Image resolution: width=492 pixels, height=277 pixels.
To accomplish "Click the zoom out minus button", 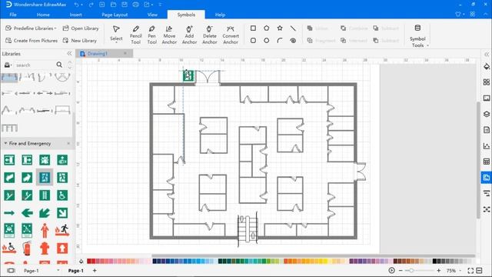I will 401,270.
